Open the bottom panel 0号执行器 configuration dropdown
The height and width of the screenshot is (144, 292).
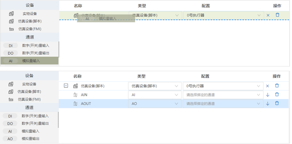click(x=223, y=86)
